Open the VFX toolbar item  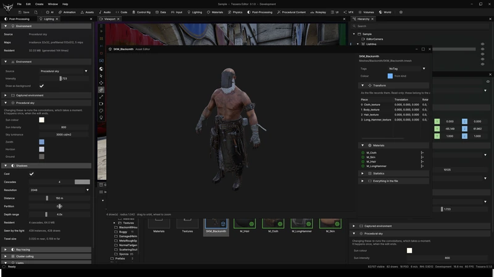(348, 12)
